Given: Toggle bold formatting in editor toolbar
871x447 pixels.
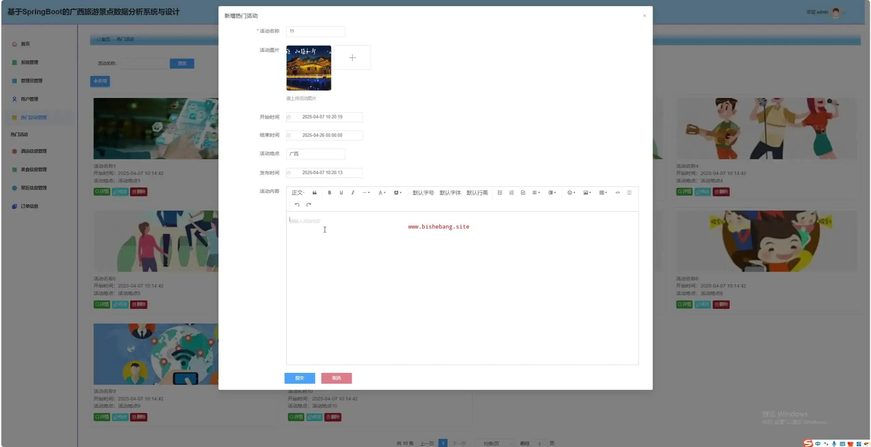Looking at the screenshot, I should pos(329,193).
